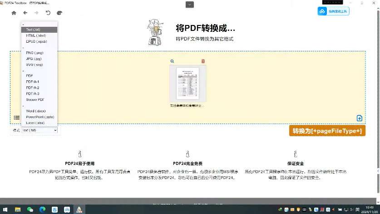The image size is (380, 214).
Task: Click the file name under thumbnail
Action: point(186,106)
